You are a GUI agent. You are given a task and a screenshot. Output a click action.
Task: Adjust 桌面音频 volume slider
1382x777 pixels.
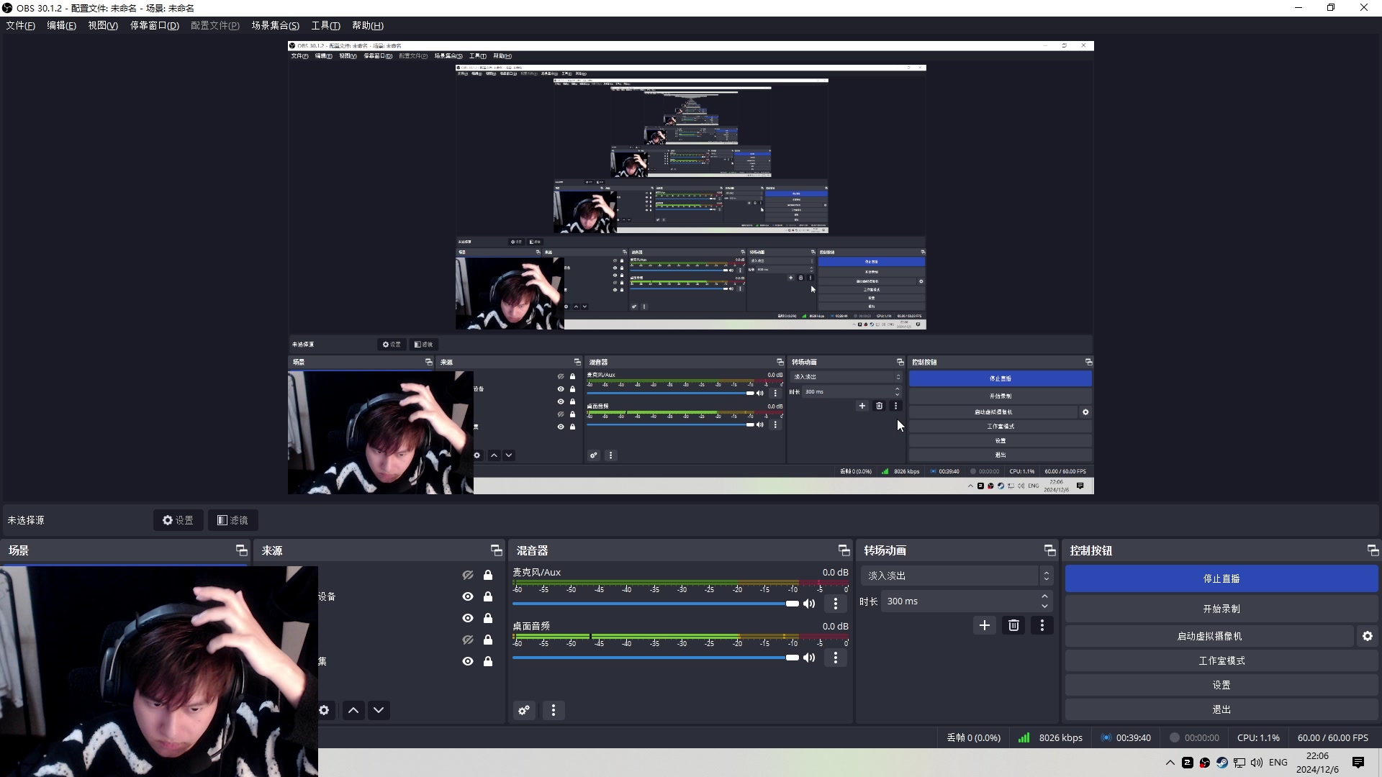coord(656,658)
